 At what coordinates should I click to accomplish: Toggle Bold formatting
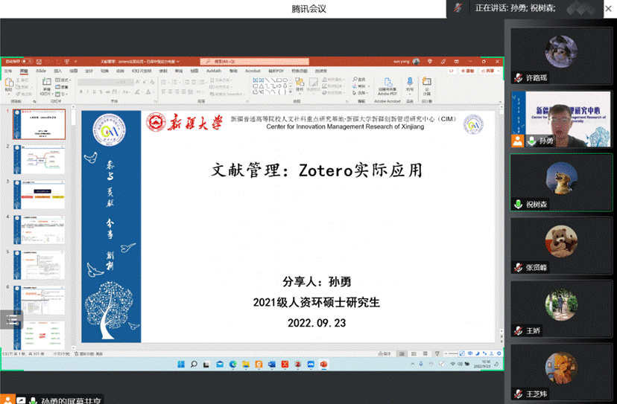coord(81,92)
